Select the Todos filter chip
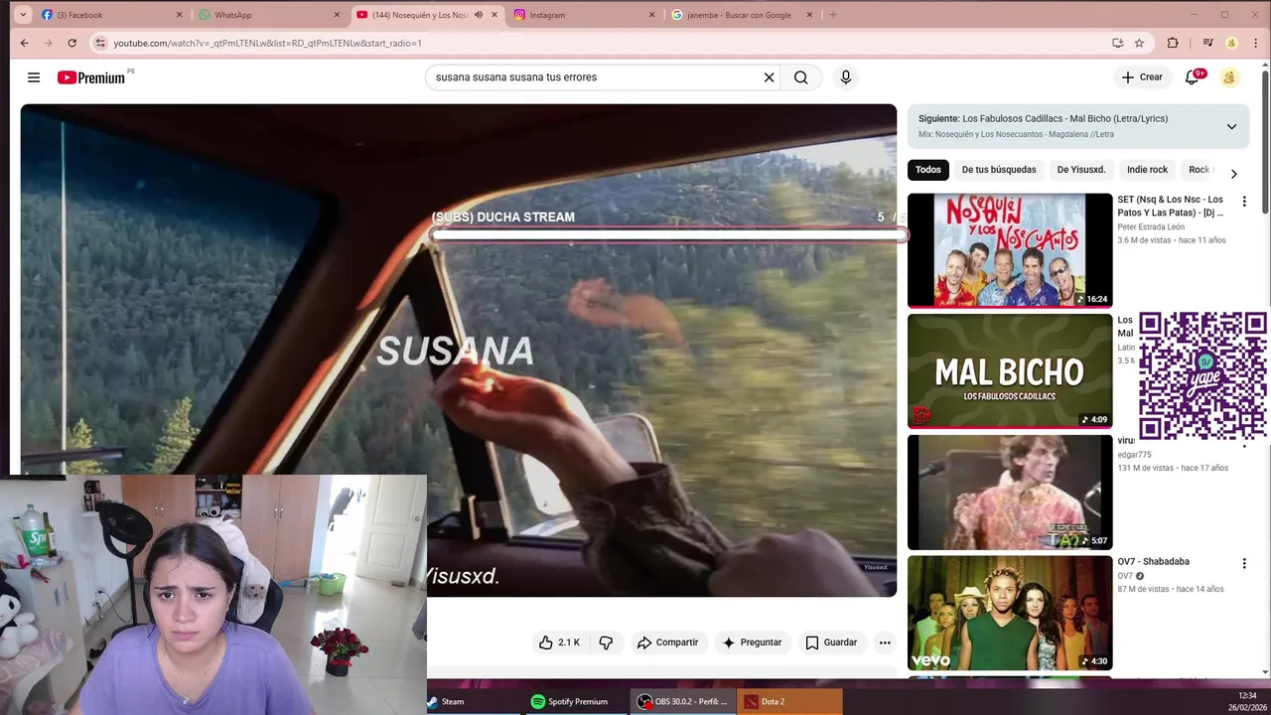The width and height of the screenshot is (1271, 715). coord(928,170)
